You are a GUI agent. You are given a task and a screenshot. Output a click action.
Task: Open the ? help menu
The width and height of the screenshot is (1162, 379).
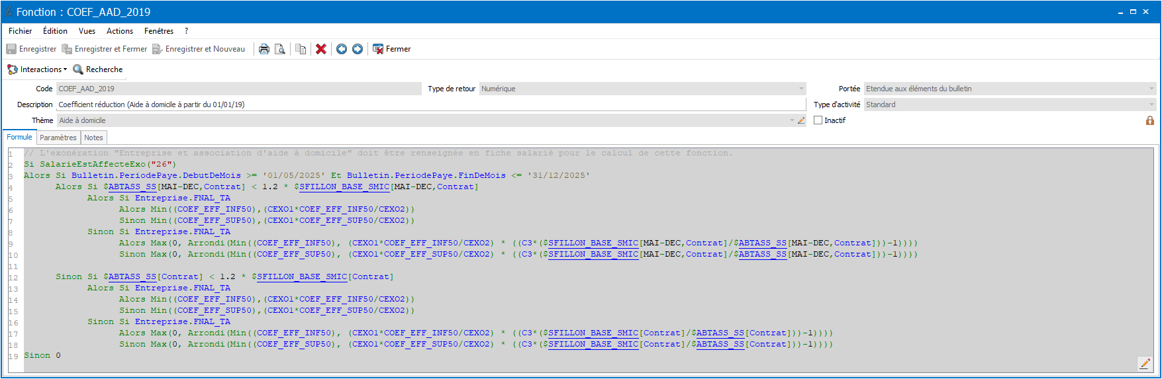(x=187, y=31)
